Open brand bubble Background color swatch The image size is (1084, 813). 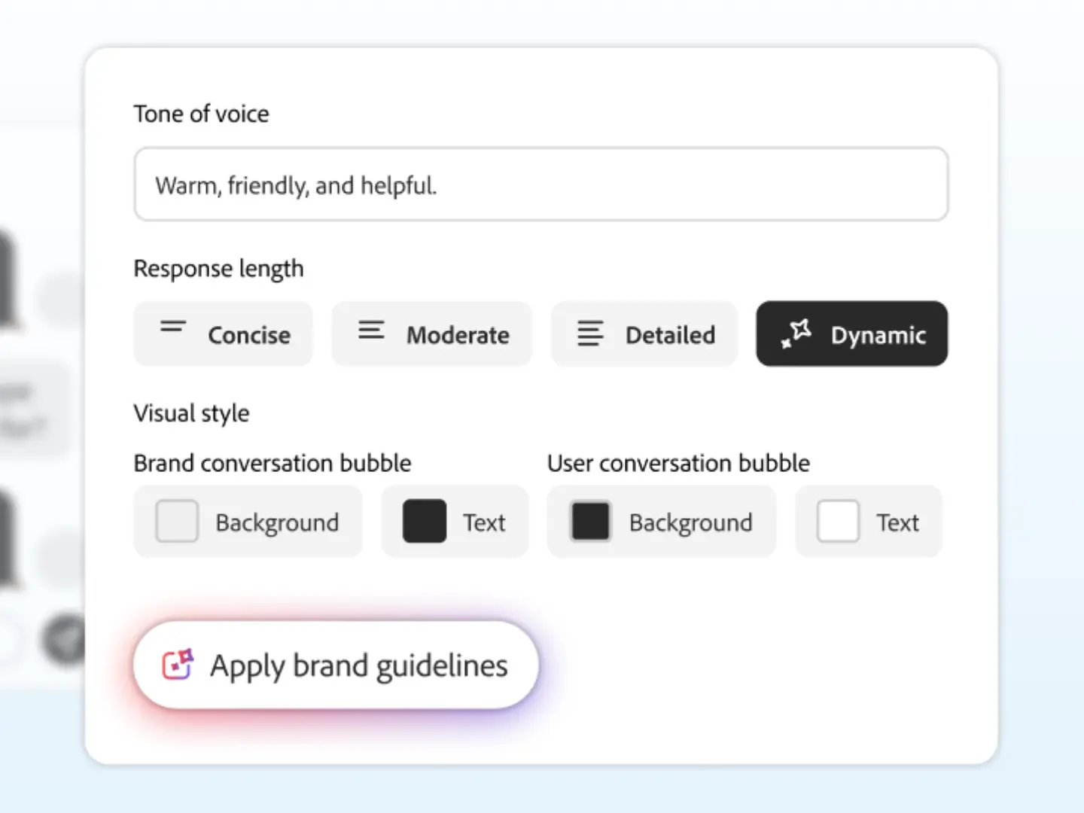pos(177,522)
